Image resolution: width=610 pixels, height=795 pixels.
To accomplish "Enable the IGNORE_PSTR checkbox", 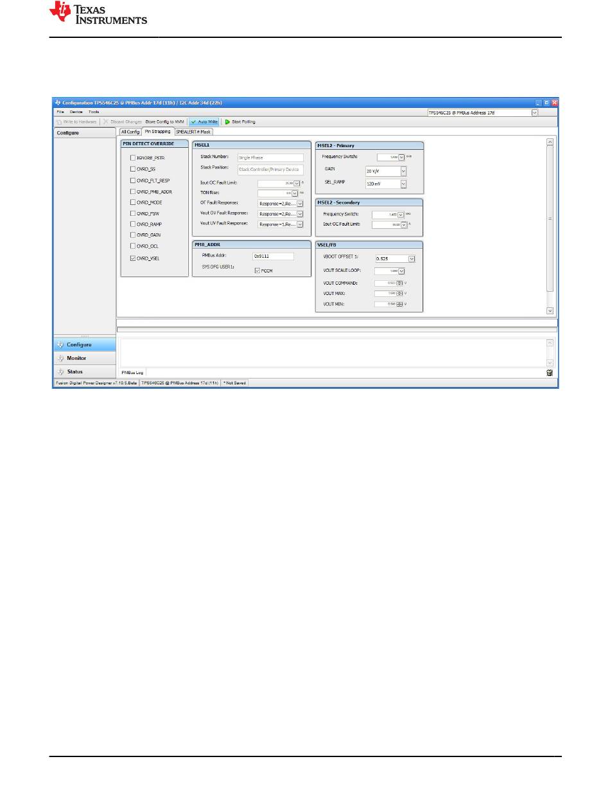I will tap(133, 157).
